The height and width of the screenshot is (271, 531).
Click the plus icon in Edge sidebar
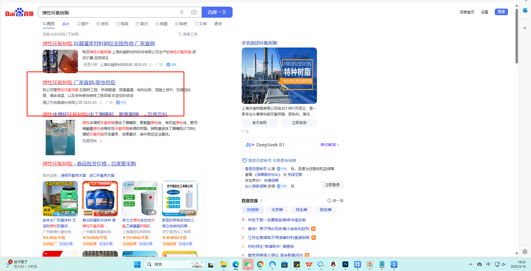tap(525, 28)
